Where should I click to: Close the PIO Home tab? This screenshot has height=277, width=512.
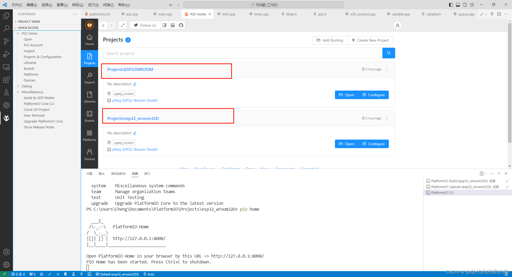[210, 14]
